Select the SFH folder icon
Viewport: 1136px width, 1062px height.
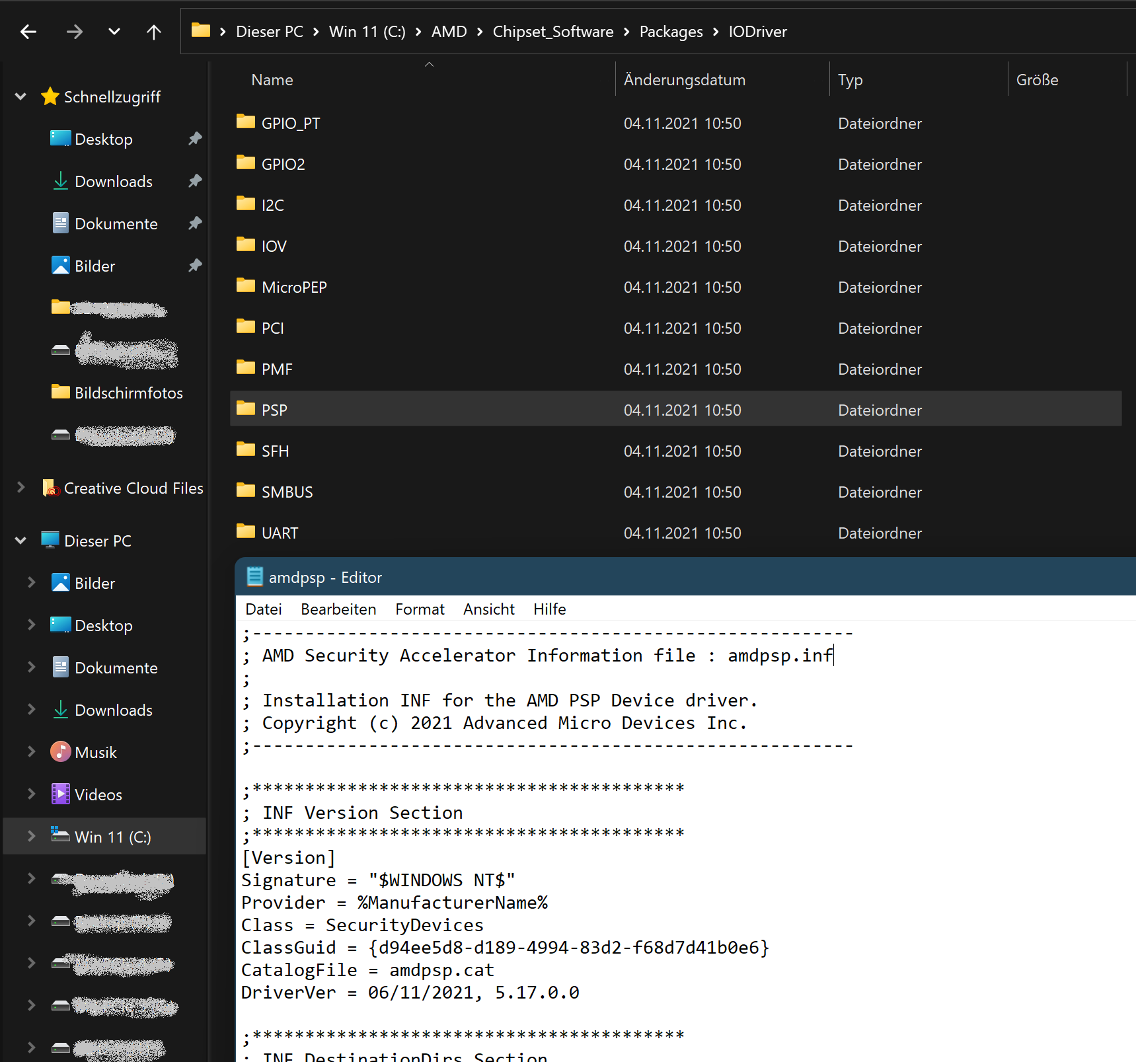click(246, 449)
